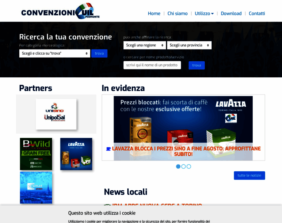Viewport: 282px width, 223px height.
Task: Click the Convenzioni UIL Piemonte logo
Action: pos(60,11)
